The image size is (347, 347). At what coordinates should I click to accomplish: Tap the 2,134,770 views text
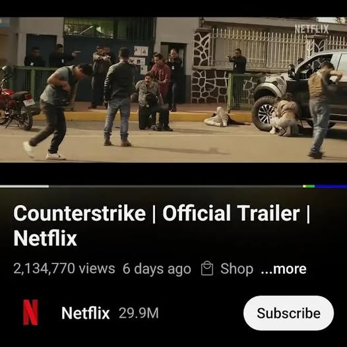coord(64,268)
